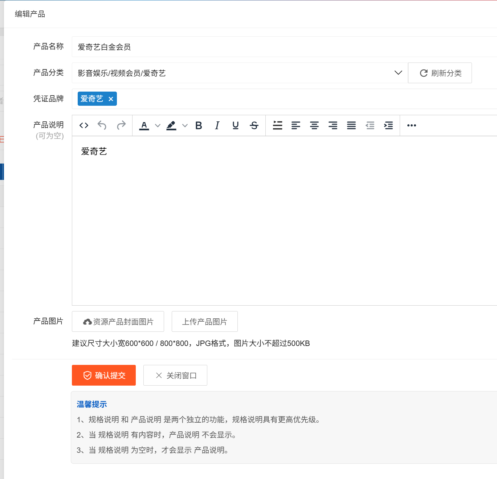Click the 爱奇艺 text in editor

tap(94, 152)
